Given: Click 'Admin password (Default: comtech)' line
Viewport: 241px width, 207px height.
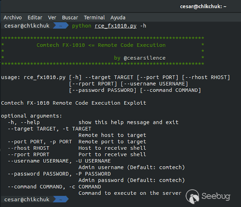Looking at the screenshot, I should (x=132, y=180).
